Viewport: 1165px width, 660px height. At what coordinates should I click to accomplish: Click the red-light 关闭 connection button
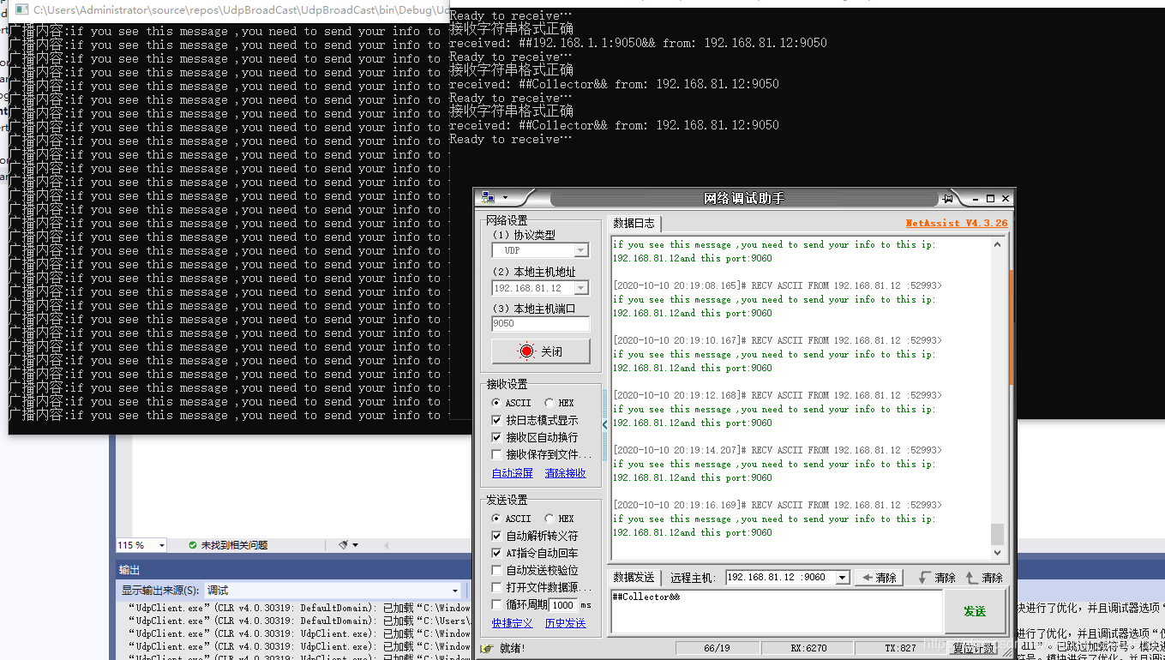(540, 351)
